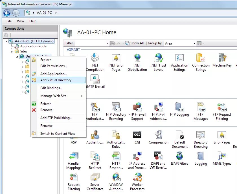This screenshot has height=194, width=237.
Task: Choose Refresh from the context menu
Action: [x=58, y=104]
